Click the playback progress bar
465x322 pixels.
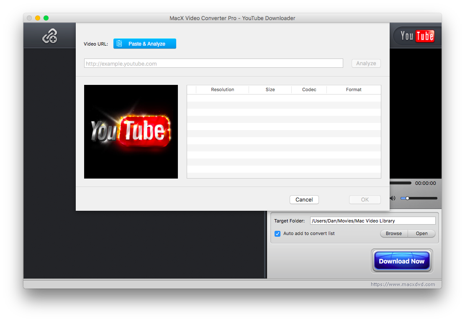(401, 183)
